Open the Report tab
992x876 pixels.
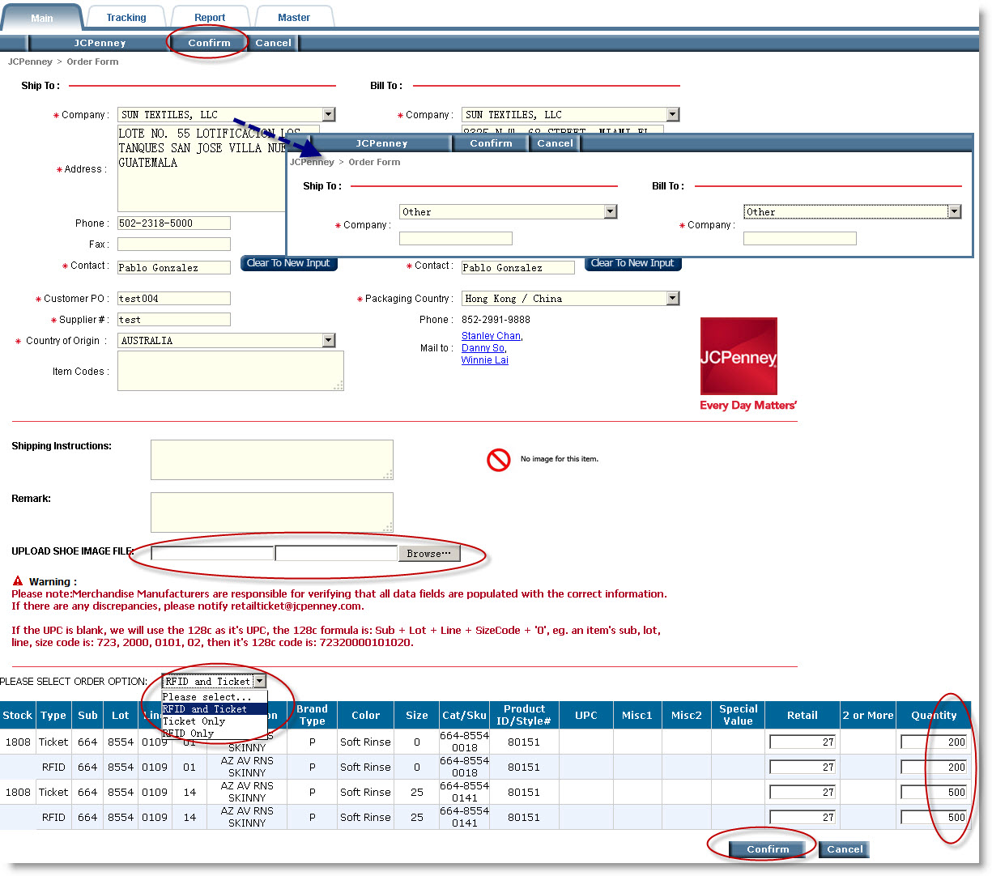point(210,18)
